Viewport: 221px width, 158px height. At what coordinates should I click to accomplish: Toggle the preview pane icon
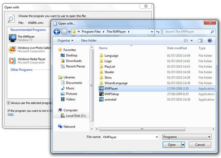pos(201,40)
